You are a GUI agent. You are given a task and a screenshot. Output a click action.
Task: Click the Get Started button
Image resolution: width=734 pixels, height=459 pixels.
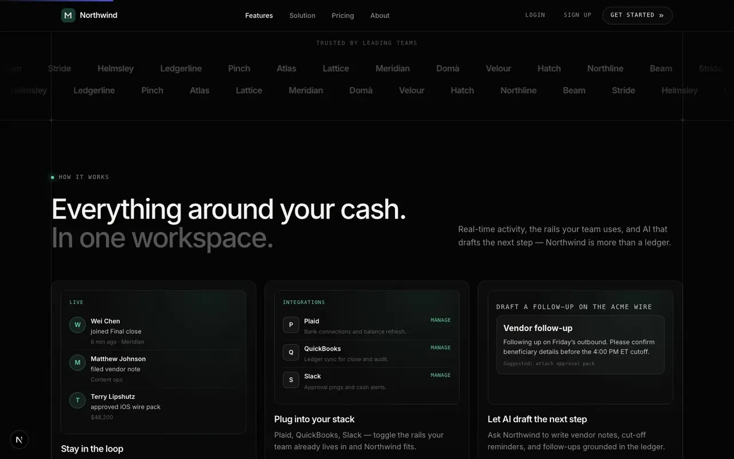(x=637, y=15)
